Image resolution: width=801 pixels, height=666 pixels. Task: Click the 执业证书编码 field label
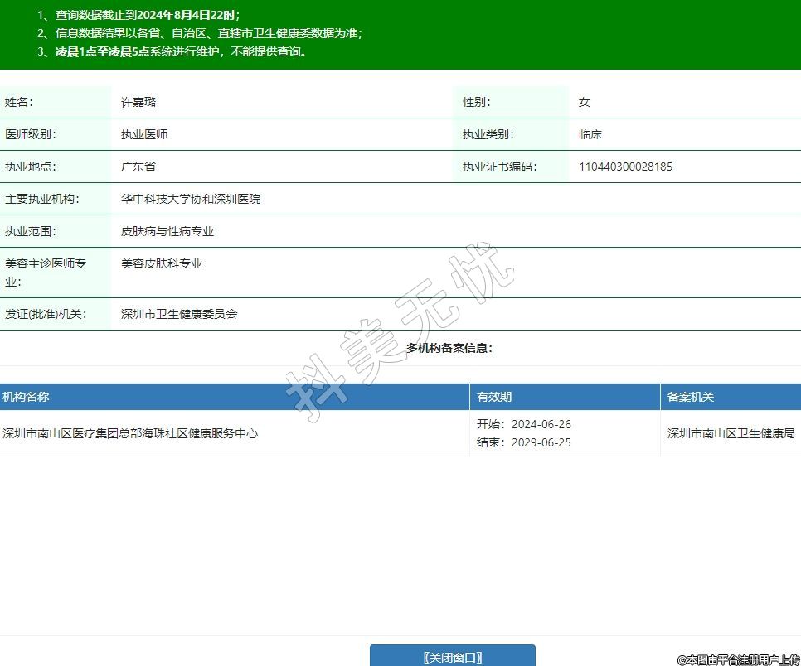click(x=499, y=166)
